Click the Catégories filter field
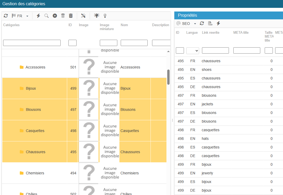Screen dimensions: 283x195 pos(32,43)
